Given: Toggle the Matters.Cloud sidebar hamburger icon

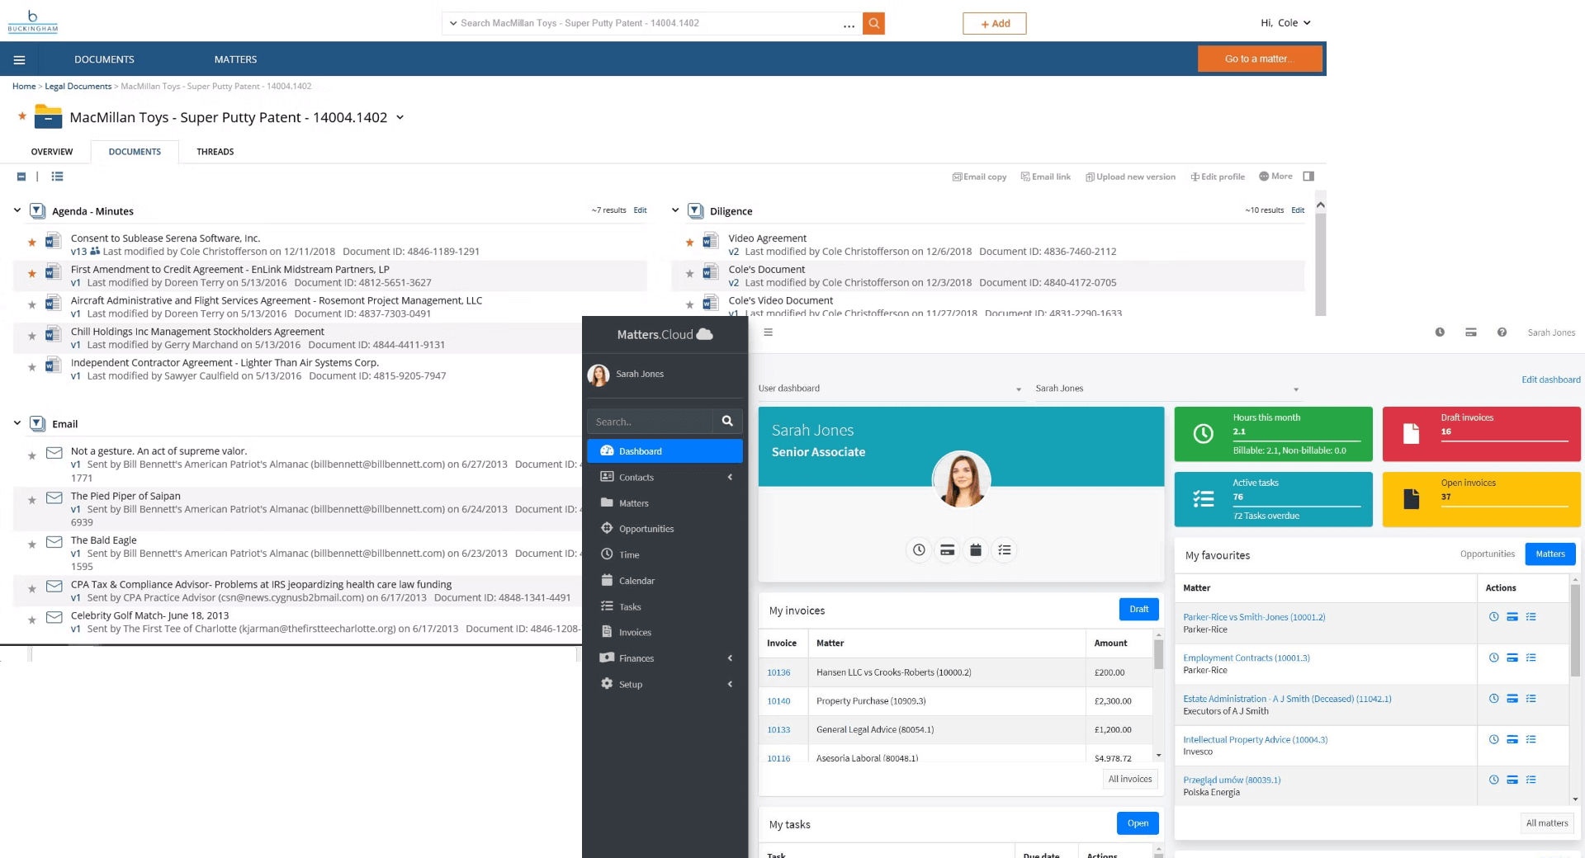Looking at the screenshot, I should pyautogui.click(x=768, y=332).
